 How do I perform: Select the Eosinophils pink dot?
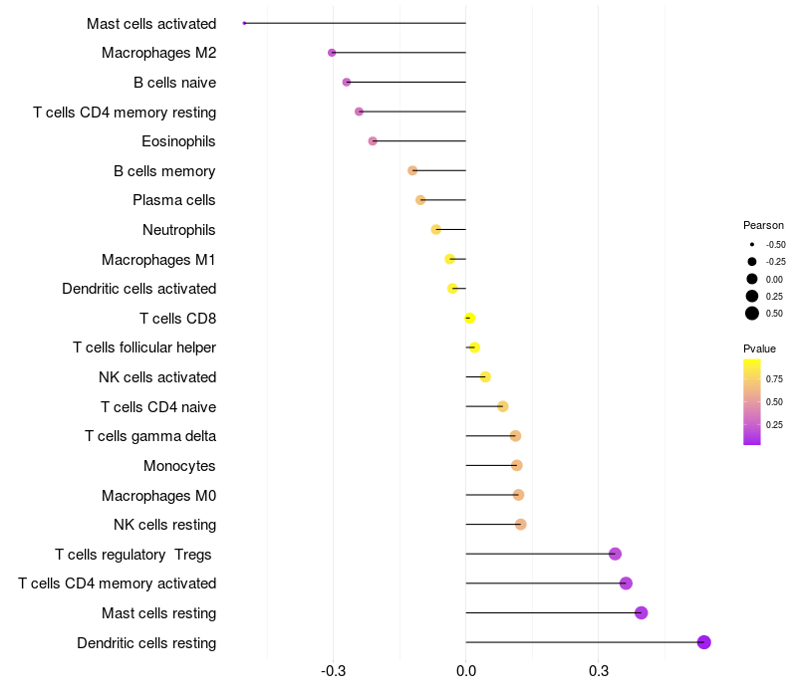point(373,141)
